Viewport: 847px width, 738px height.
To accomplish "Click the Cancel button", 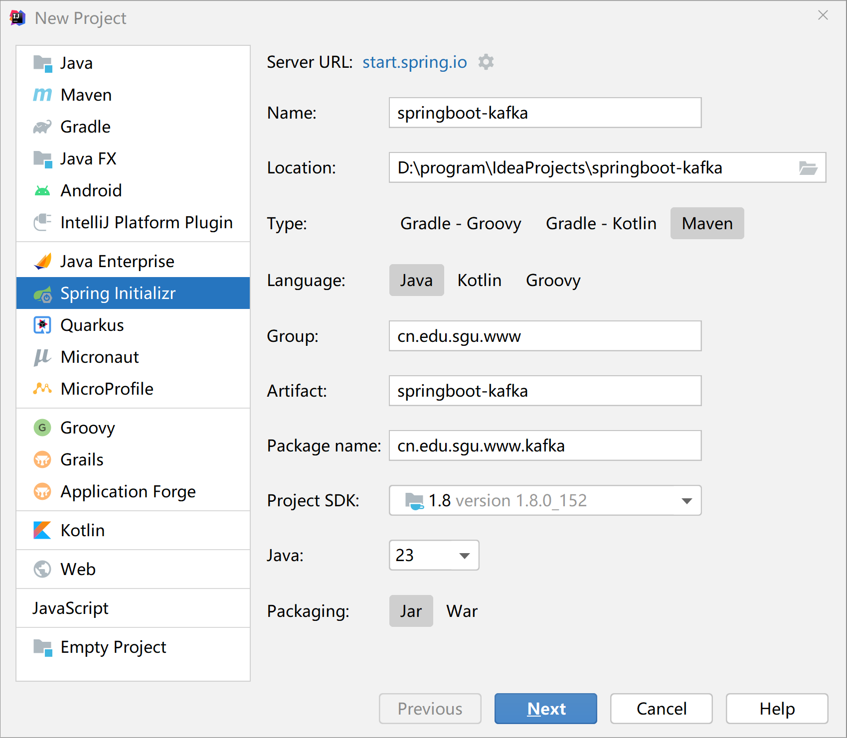I will (662, 709).
